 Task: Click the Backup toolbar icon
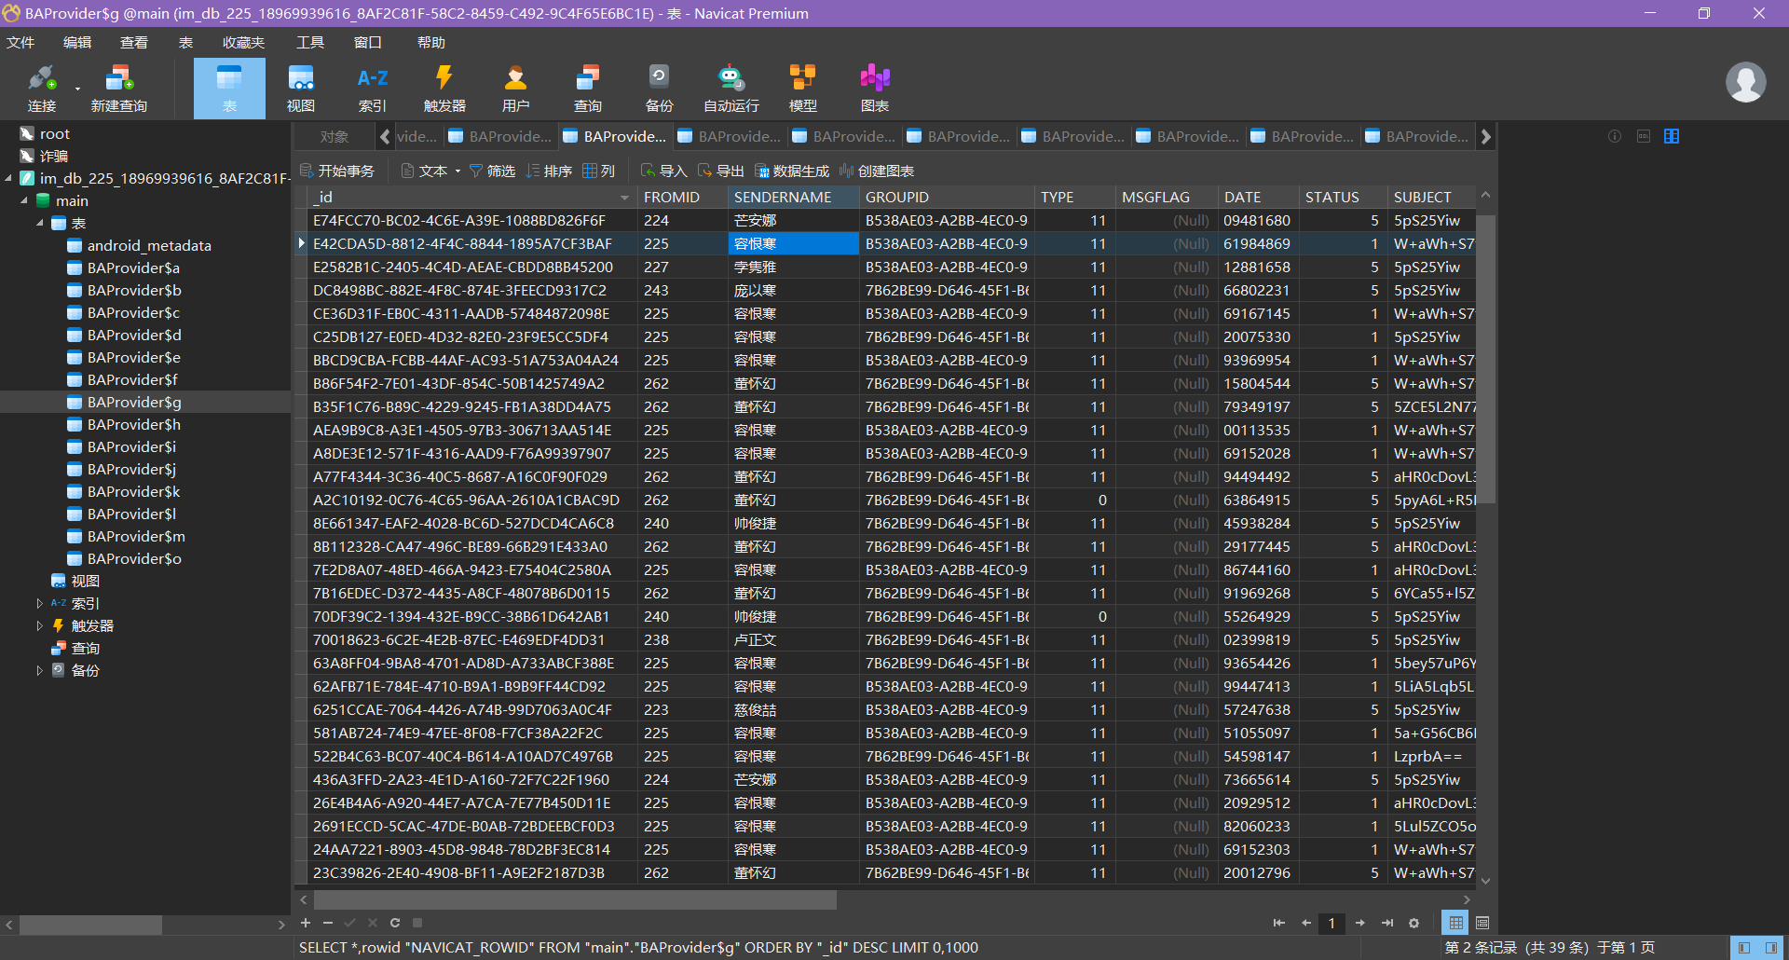click(659, 89)
